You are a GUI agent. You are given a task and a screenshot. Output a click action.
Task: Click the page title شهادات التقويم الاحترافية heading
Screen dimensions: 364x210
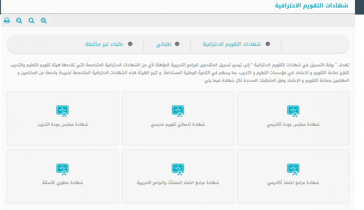coord(311,5)
